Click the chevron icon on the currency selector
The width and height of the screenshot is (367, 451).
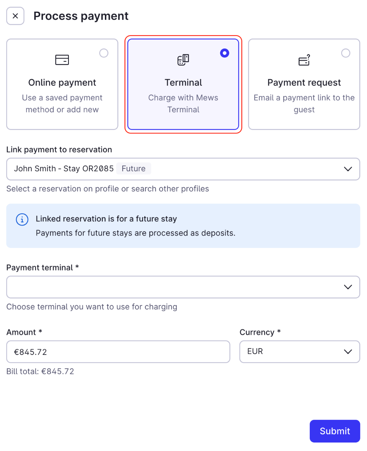coord(348,352)
